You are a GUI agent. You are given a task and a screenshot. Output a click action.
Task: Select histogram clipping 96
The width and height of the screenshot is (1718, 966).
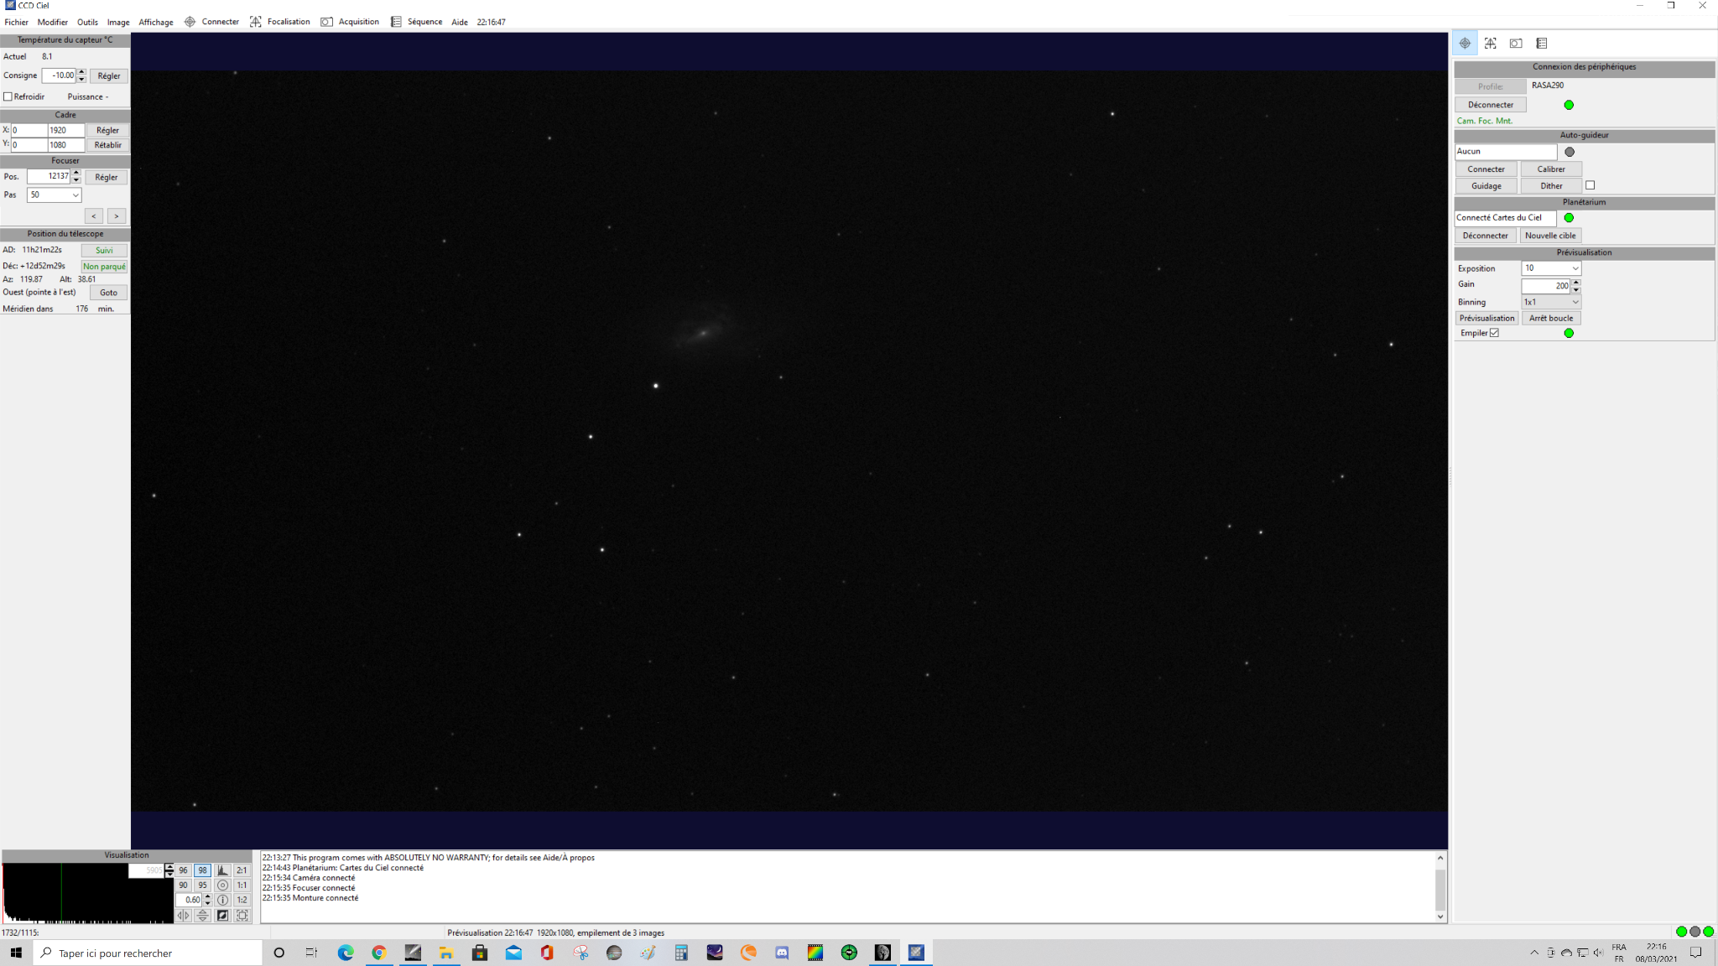pos(183,870)
